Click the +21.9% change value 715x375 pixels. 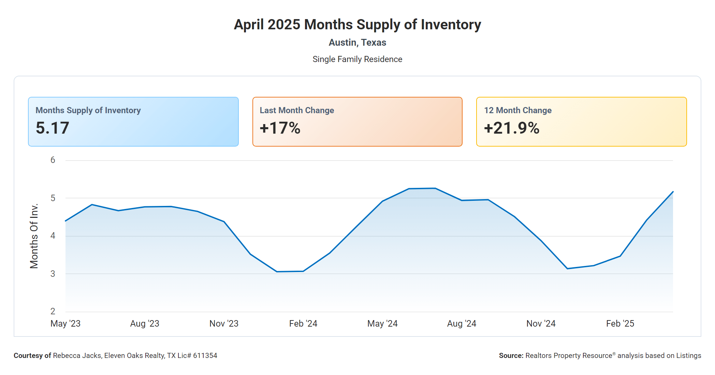point(512,128)
